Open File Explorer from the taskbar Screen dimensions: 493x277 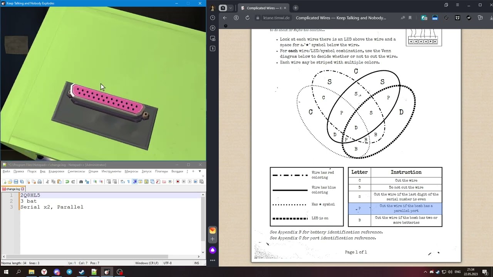pos(32,272)
